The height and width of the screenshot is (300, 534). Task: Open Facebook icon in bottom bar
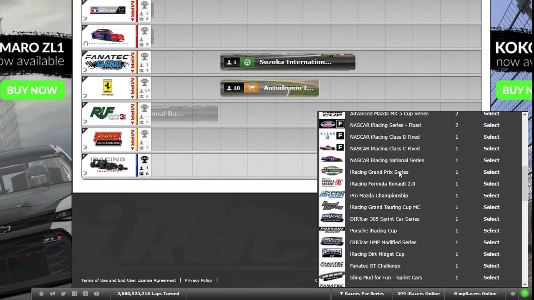[x=74, y=294]
